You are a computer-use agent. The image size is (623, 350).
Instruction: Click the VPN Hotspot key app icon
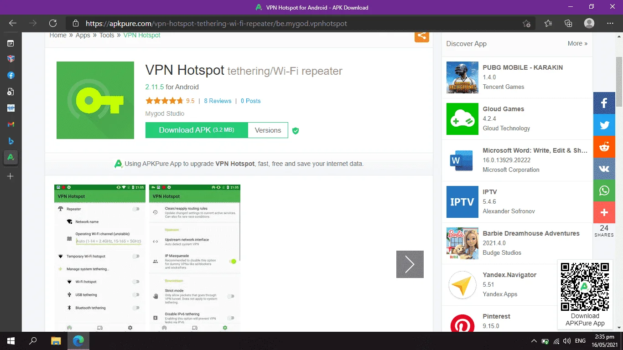tap(95, 100)
